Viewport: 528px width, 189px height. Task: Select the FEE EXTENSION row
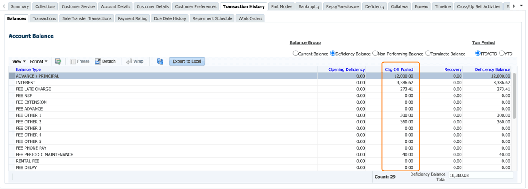point(260,102)
